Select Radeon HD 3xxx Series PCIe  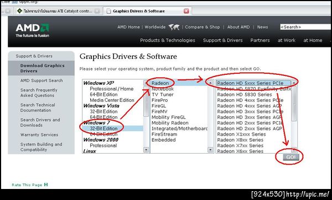[x=250, y=111]
